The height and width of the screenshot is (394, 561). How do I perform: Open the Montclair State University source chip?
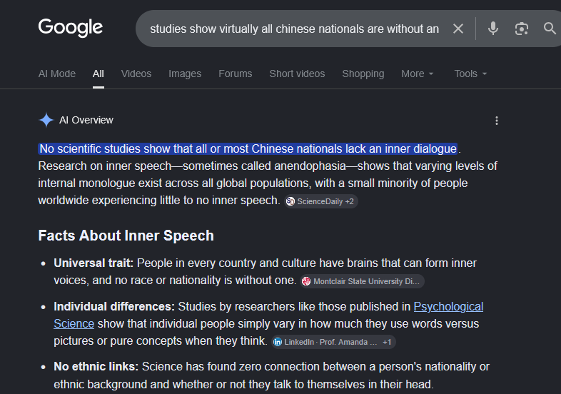[362, 281]
